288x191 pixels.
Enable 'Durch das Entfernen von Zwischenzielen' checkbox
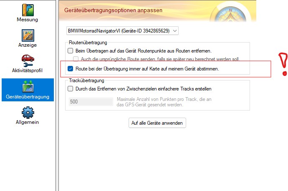(71, 88)
